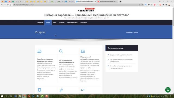This screenshot has width=174, height=98.
Task: Open Photoshop from the taskbar
Action: (33, 96)
